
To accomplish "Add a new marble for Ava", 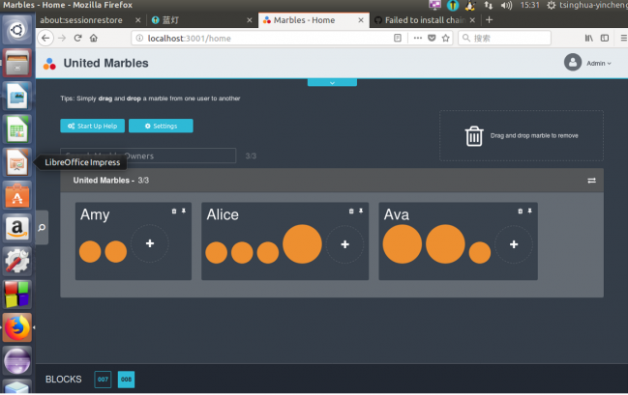I will coord(514,244).
